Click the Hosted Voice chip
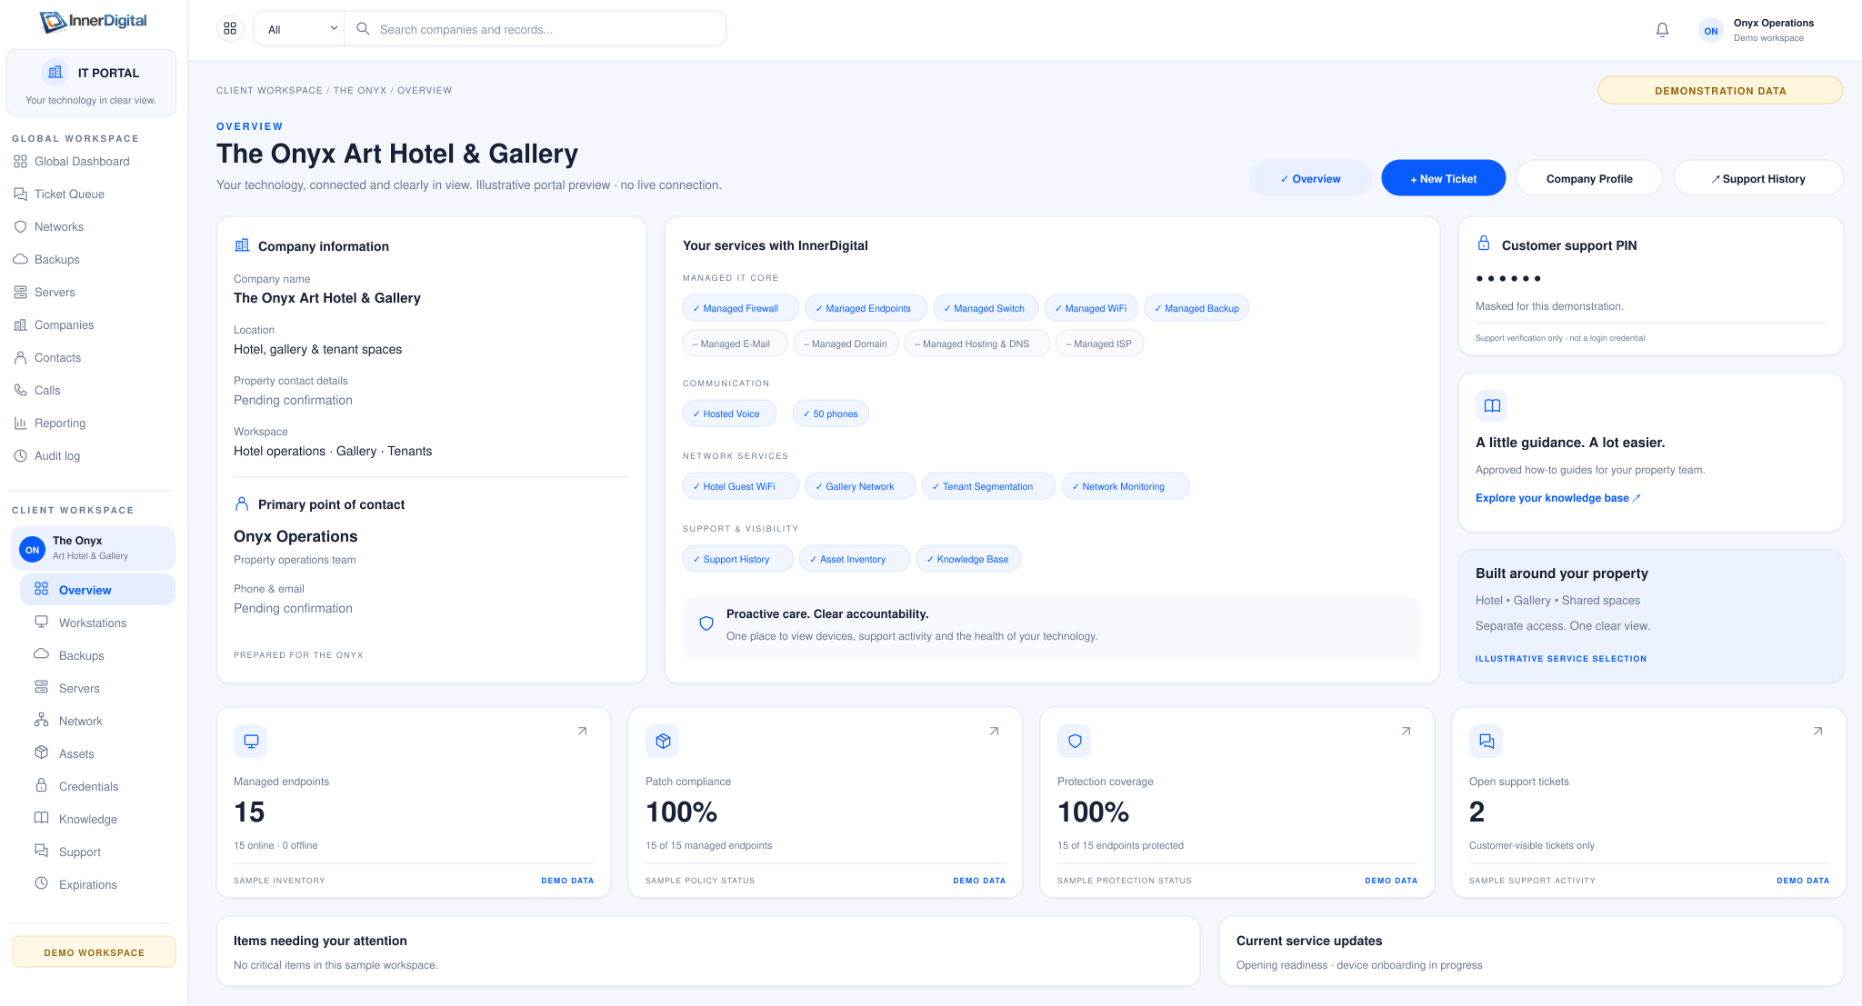Viewport: 1862px width, 1006px height. coord(729,413)
